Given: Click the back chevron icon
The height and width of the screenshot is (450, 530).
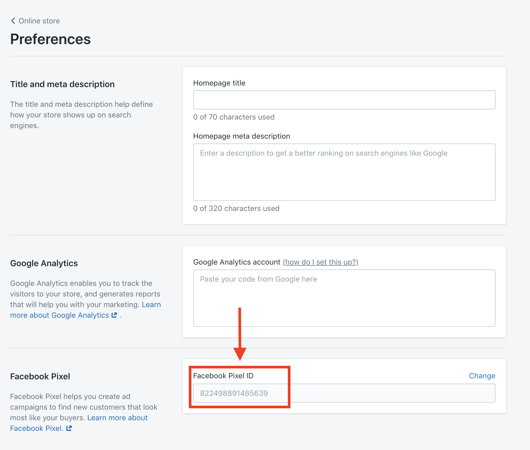Looking at the screenshot, I should point(13,21).
